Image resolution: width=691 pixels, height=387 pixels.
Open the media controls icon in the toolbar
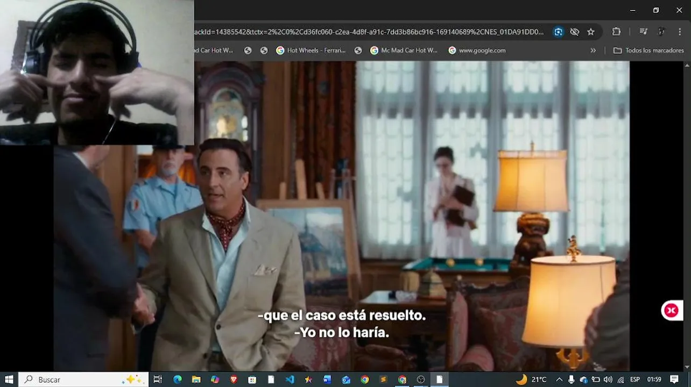(x=643, y=32)
